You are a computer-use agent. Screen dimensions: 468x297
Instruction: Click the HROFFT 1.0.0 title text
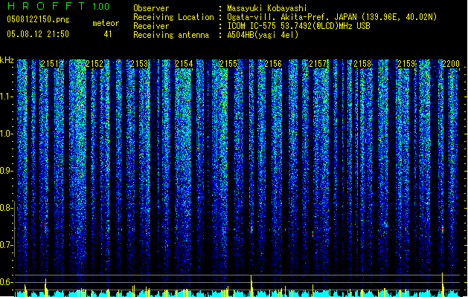58,6
